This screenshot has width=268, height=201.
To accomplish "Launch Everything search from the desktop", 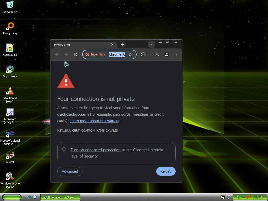I will [x=10, y=28].
